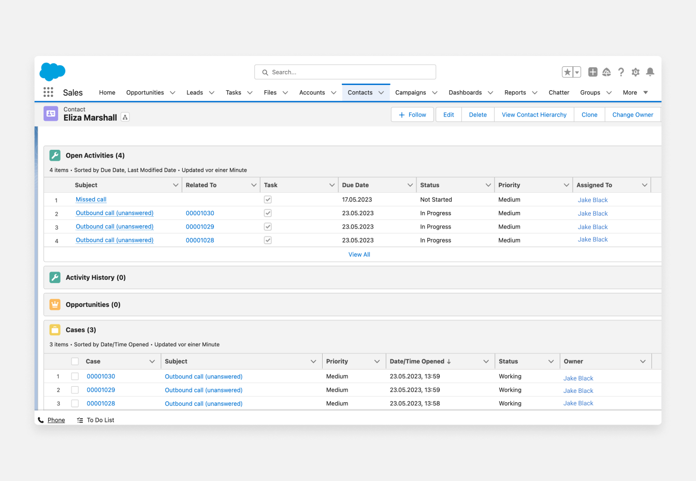Click the Change Owner button
Image resolution: width=696 pixels, height=481 pixels.
(632, 115)
